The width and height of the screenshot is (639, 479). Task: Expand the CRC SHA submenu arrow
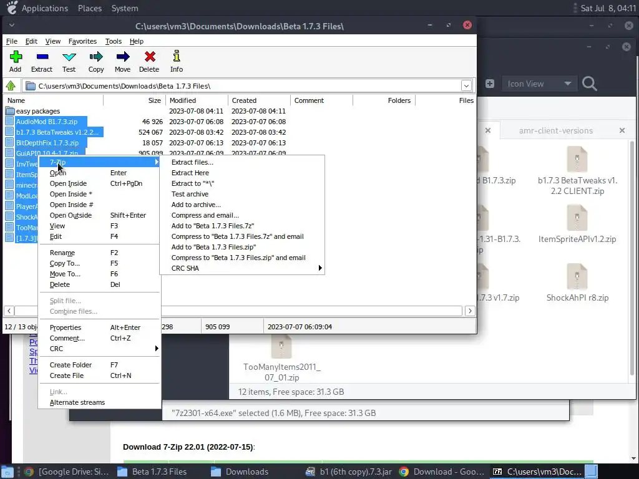[x=320, y=268]
